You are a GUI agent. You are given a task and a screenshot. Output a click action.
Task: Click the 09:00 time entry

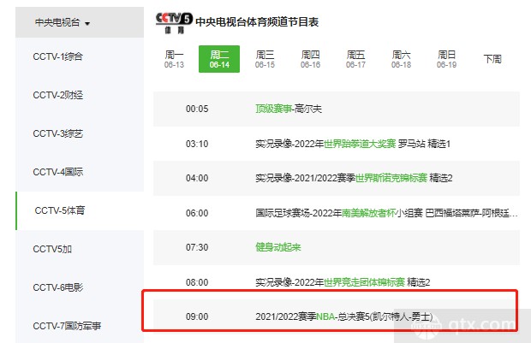(x=197, y=317)
